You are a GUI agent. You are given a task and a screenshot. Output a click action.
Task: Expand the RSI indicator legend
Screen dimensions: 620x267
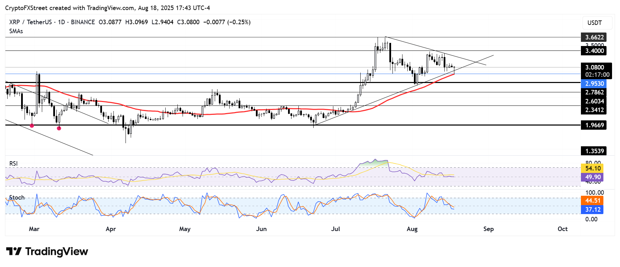[13, 164]
